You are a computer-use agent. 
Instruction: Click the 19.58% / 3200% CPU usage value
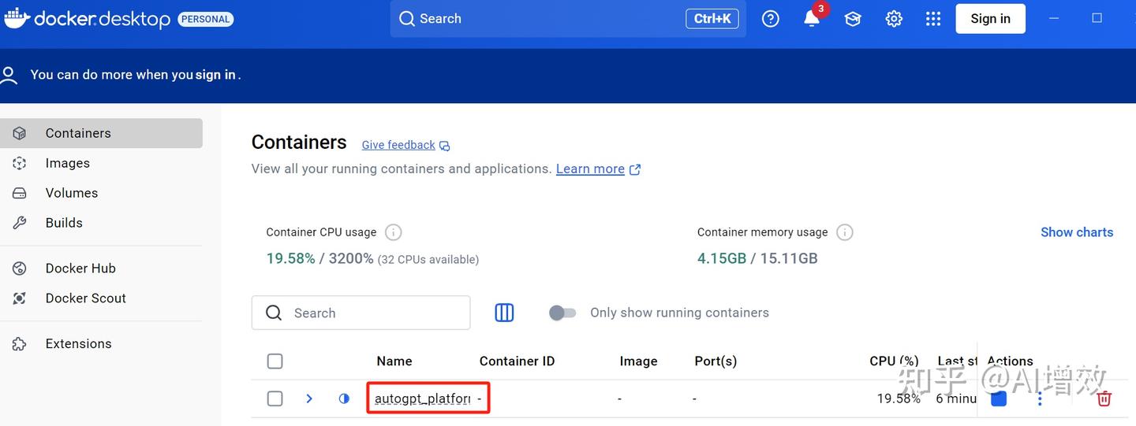(319, 258)
